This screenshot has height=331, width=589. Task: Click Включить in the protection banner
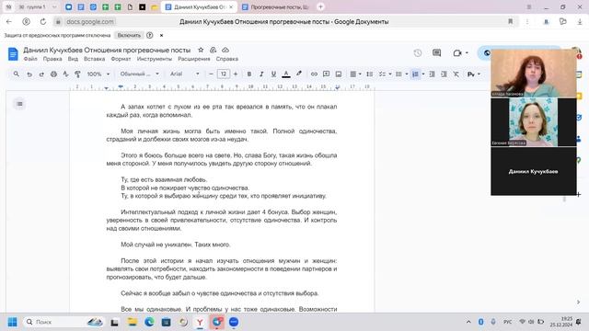point(129,35)
